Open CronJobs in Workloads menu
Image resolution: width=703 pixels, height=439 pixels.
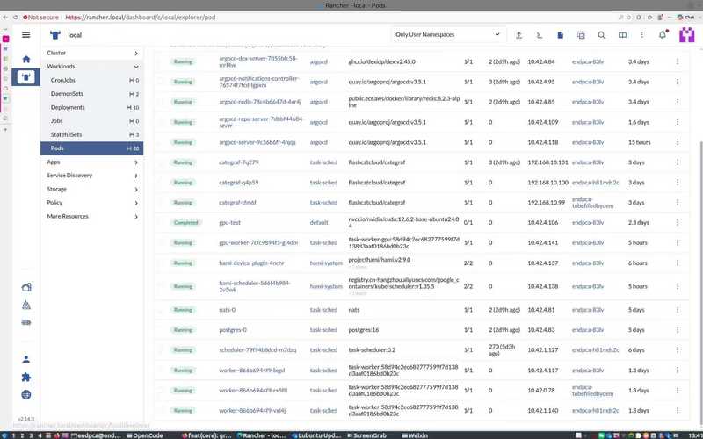[x=92, y=80]
